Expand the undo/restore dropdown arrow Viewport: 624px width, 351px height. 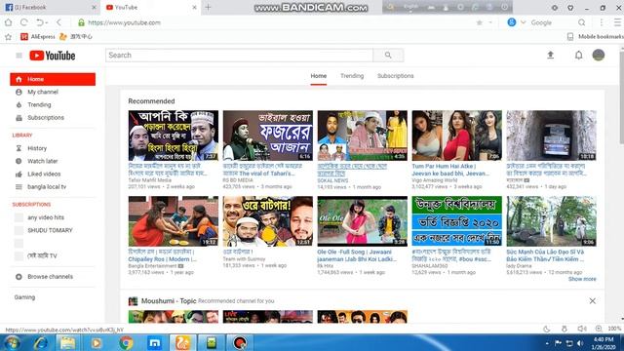(47, 22)
